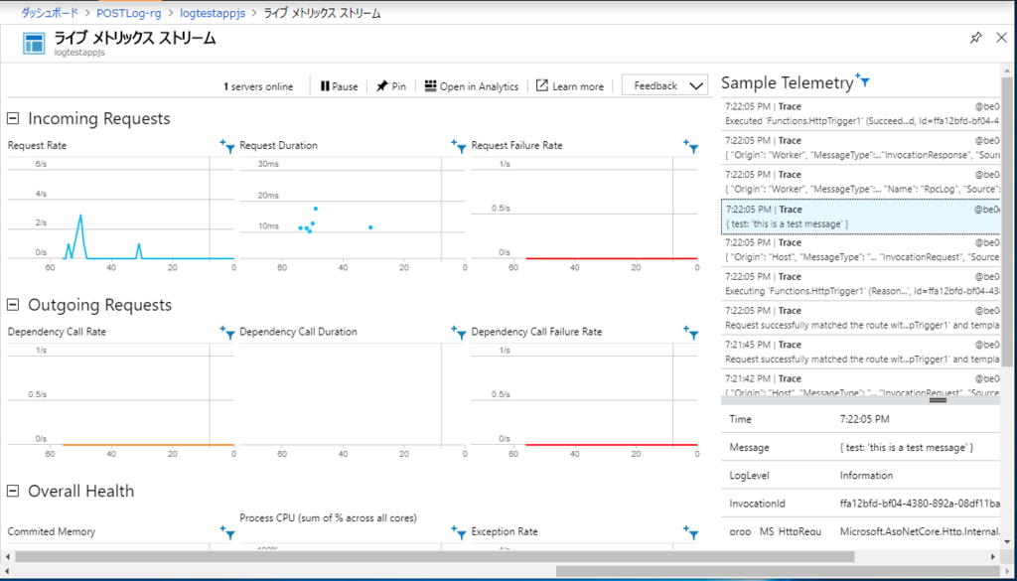This screenshot has width=1017, height=581.
Task: Click the splitter handle below the telemetry list
Action: (x=938, y=400)
